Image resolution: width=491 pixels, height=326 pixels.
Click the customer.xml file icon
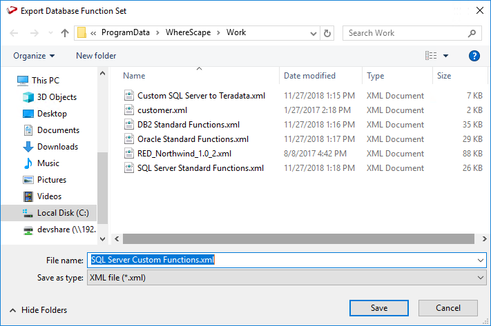point(128,110)
